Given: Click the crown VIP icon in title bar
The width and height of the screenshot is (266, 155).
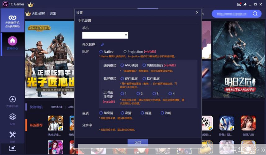Looking at the screenshot, I should [30, 4].
